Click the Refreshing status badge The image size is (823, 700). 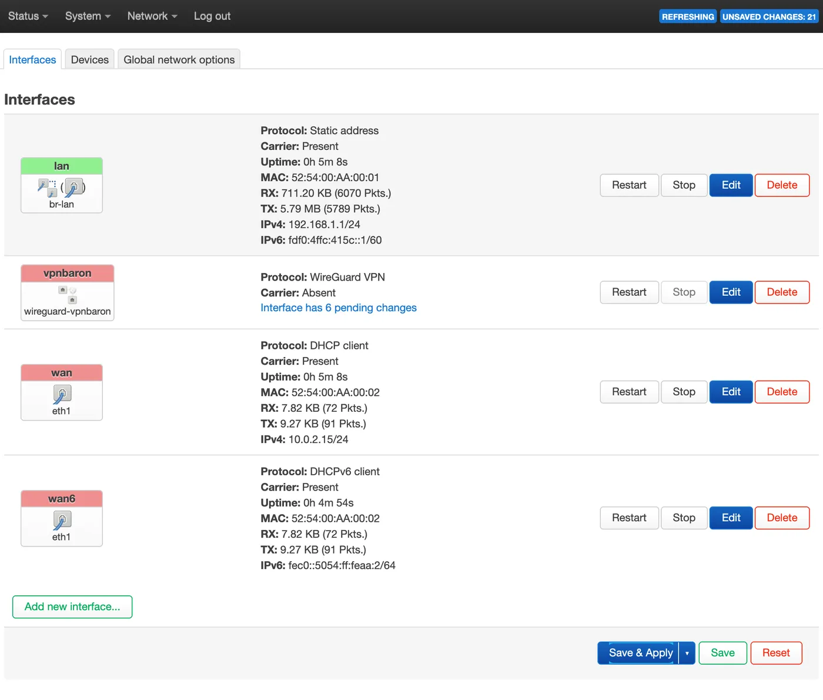(x=688, y=16)
